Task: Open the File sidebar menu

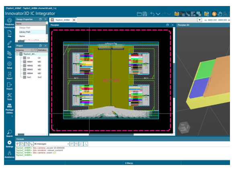Action: pyautogui.click(x=9, y=33)
